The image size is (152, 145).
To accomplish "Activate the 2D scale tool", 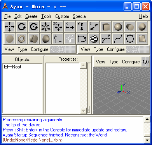I will coord(58,26).
